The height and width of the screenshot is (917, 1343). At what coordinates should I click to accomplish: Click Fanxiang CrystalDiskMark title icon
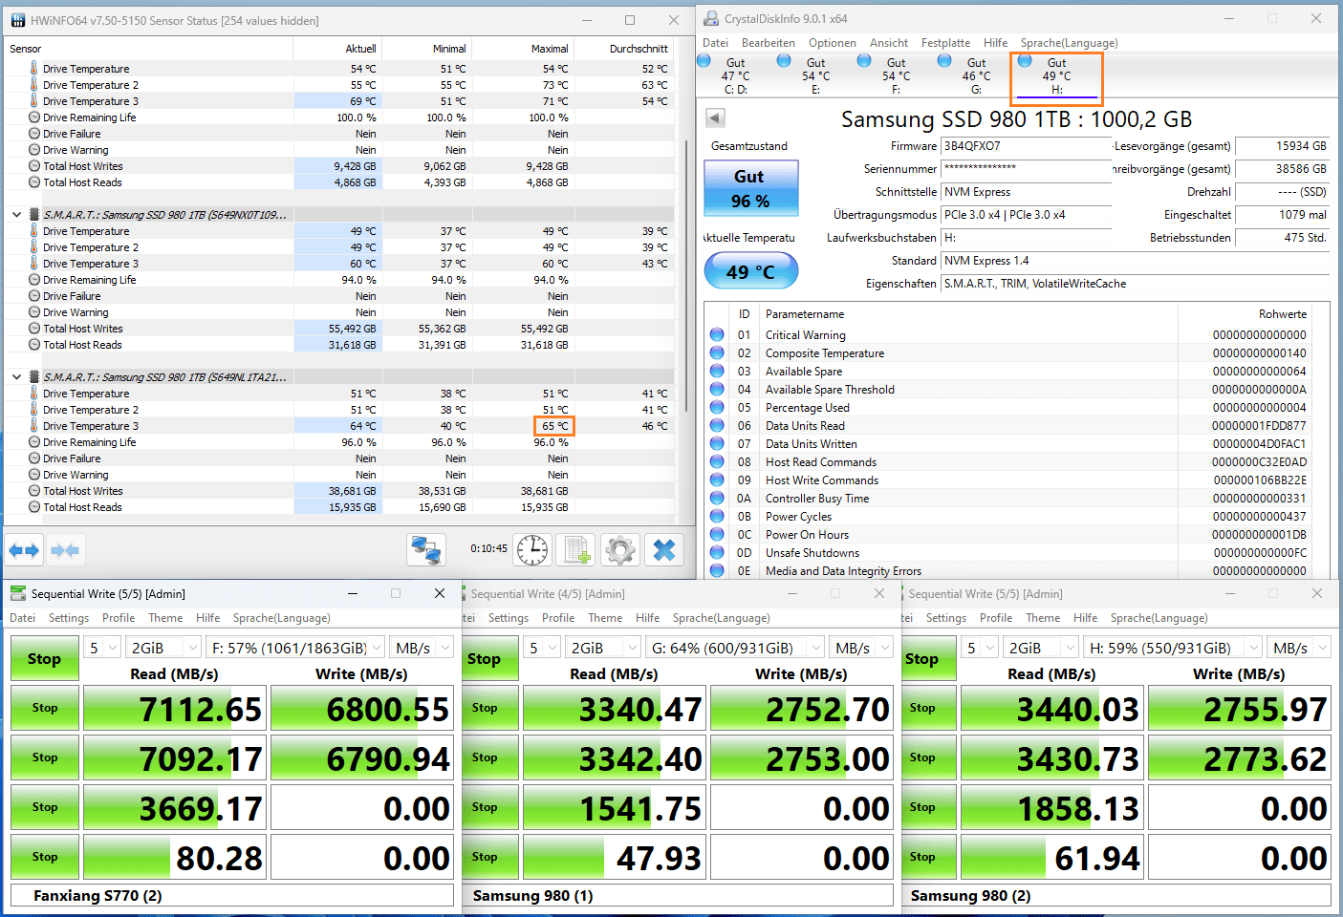click(17, 593)
